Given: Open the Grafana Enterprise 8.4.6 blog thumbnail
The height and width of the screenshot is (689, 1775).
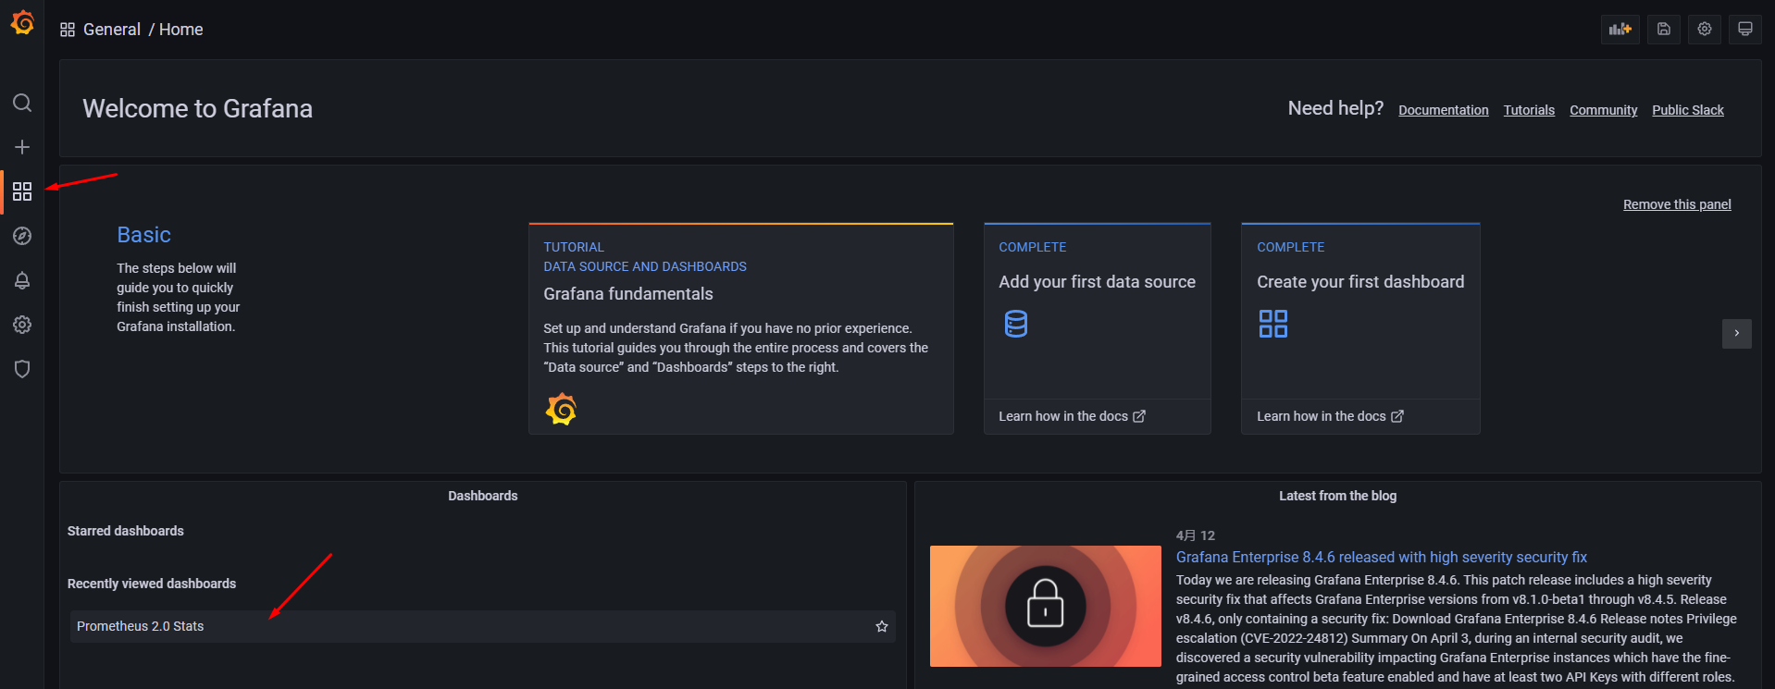Looking at the screenshot, I should tap(1045, 606).
